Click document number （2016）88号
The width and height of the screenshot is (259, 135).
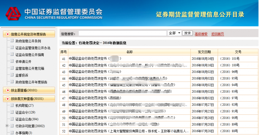click(228, 131)
